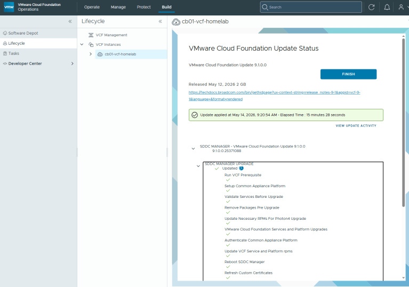
Task: Click 'Refresh Custom Certificates' step text
Action: 248,273
